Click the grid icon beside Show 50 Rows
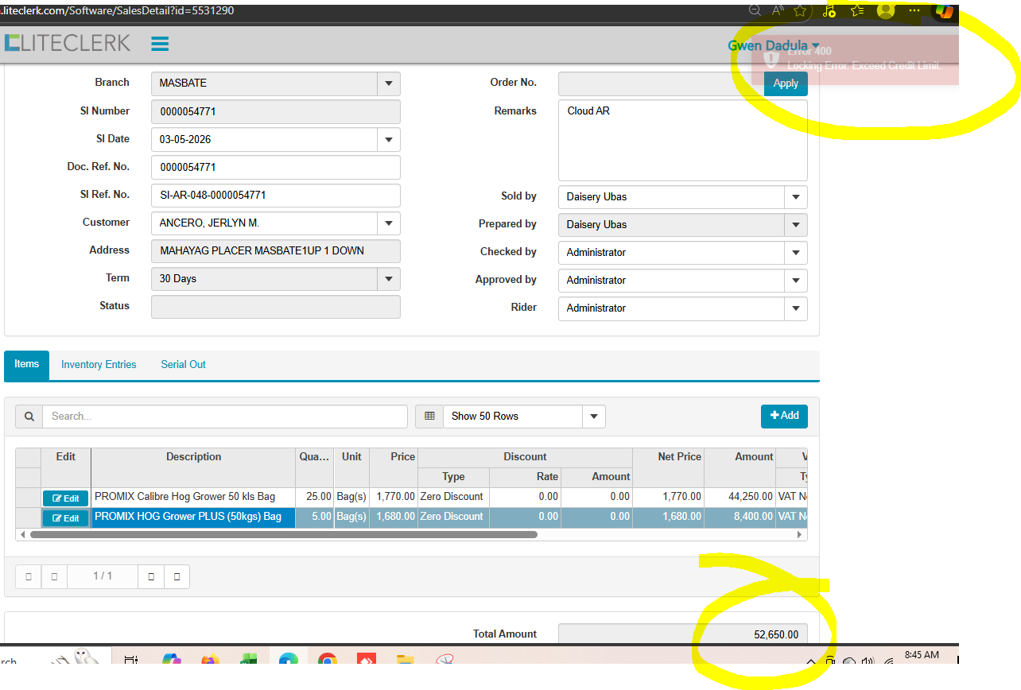The height and width of the screenshot is (690, 1021). coord(429,417)
